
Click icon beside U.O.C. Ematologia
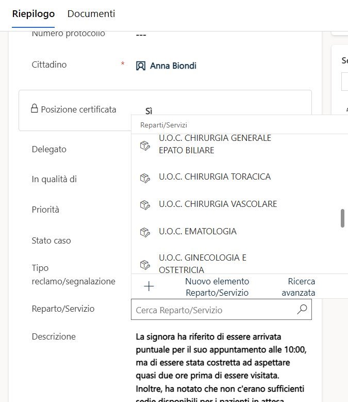pyautogui.click(x=145, y=232)
